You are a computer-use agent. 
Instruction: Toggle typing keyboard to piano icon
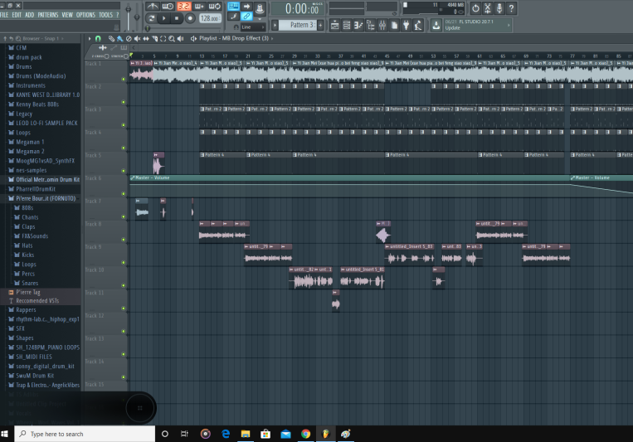233,6
